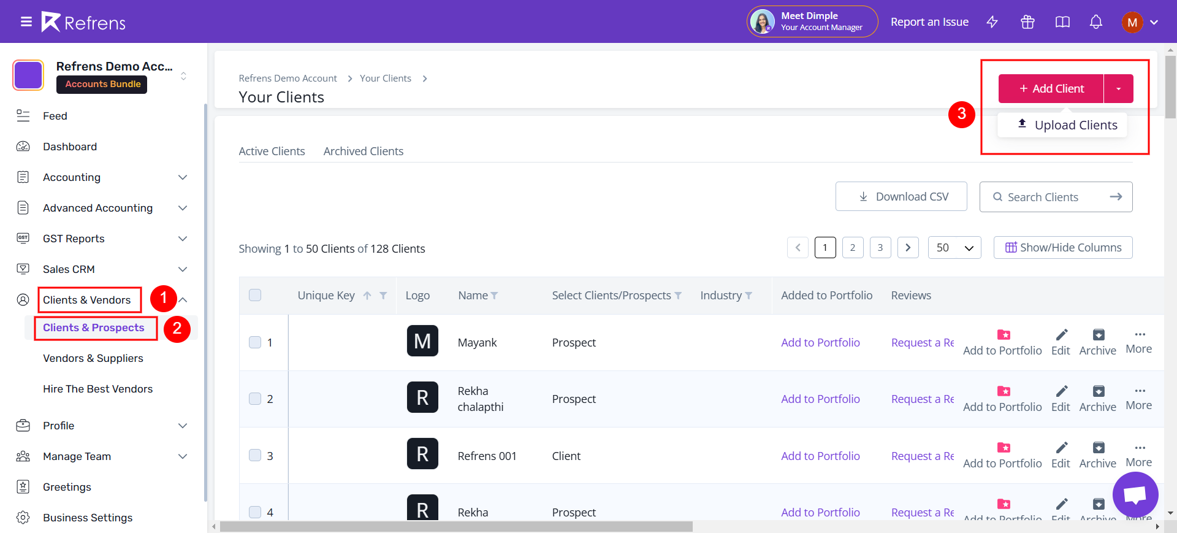Check the checkbox for row 1 Mayank
1177x533 pixels.
point(255,342)
